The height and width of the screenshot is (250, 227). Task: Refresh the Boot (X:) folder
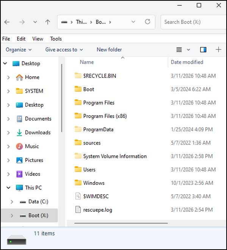click(148, 22)
